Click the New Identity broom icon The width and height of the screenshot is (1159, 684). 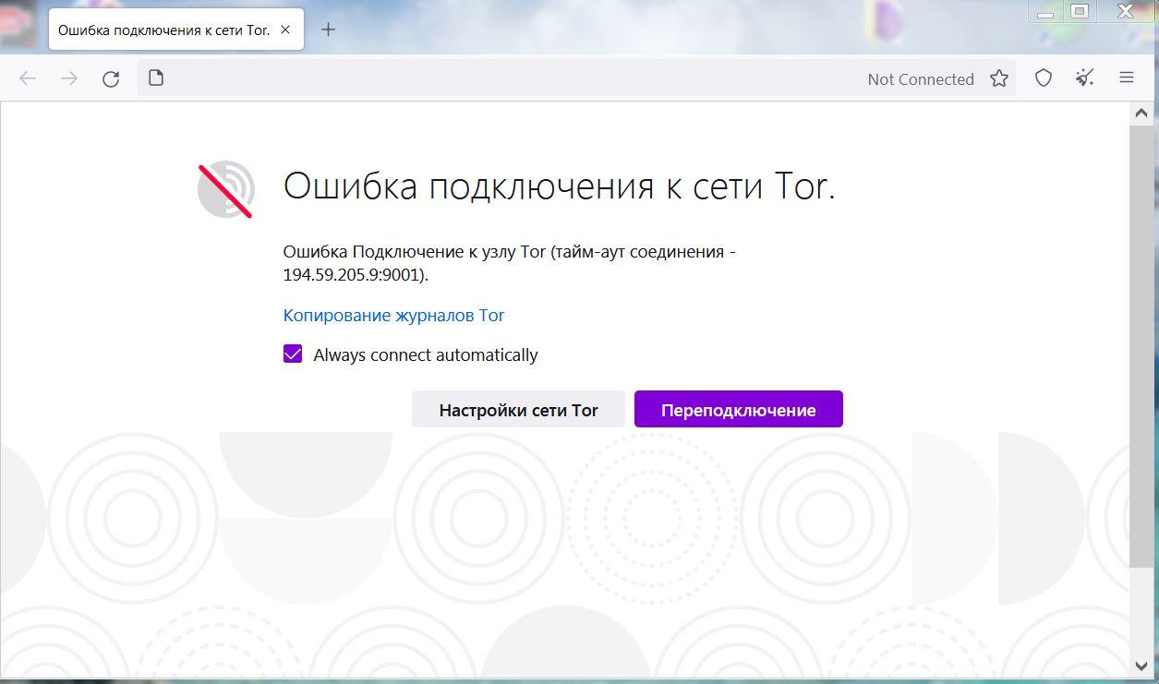[1085, 78]
